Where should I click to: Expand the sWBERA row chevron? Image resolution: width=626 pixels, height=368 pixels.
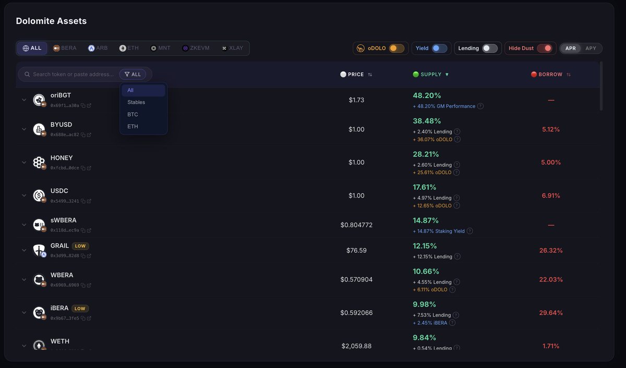click(x=24, y=225)
